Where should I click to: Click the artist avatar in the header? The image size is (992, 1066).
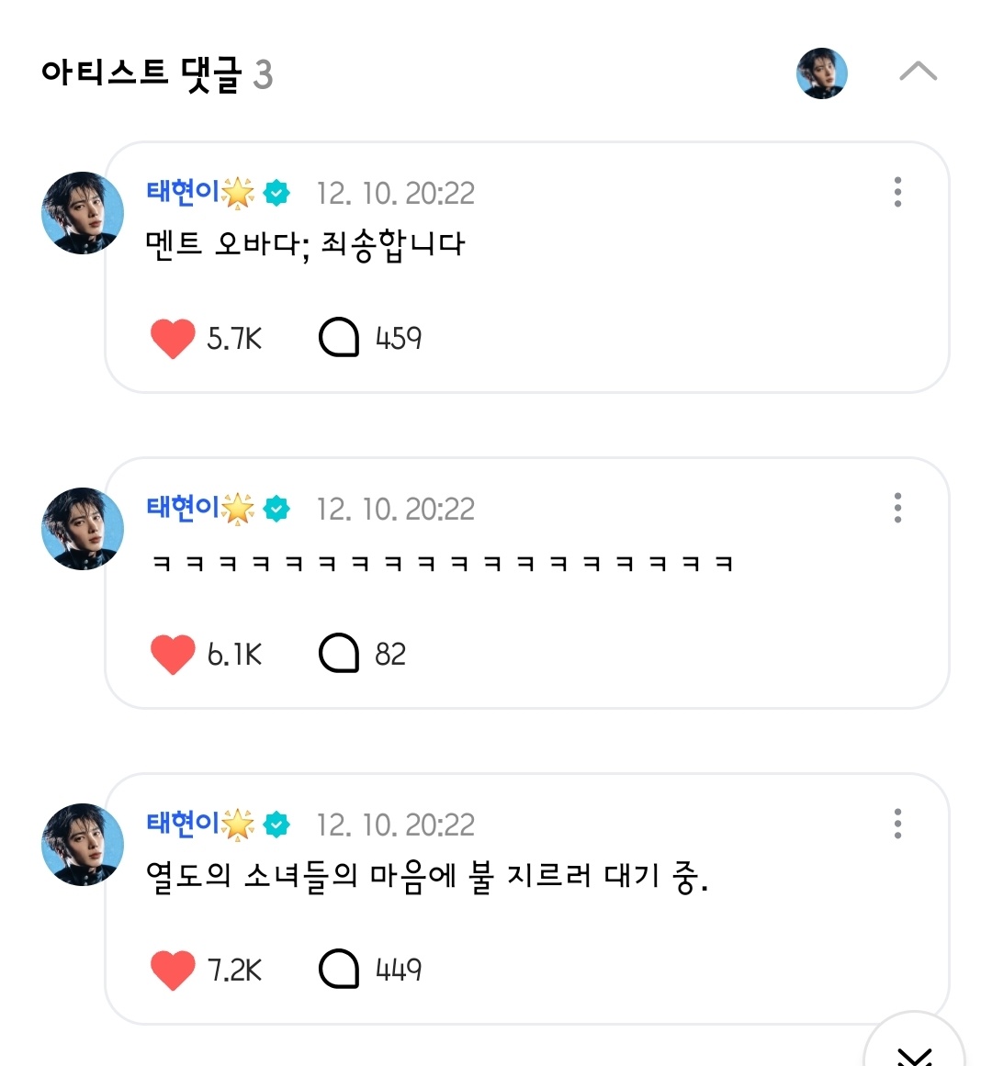click(x=821, y=73)
